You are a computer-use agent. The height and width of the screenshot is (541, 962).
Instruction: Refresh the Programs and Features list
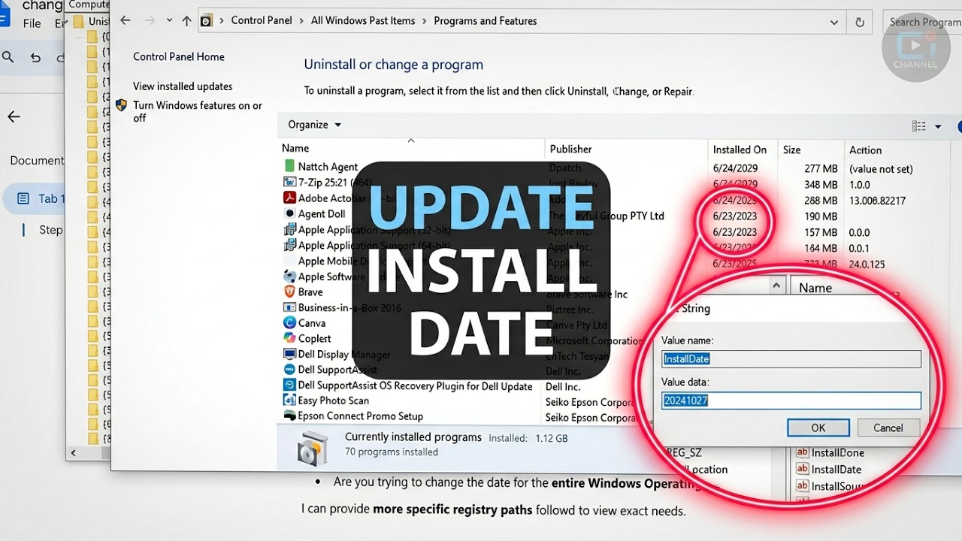pyautogui.click(x=860, y=22)
